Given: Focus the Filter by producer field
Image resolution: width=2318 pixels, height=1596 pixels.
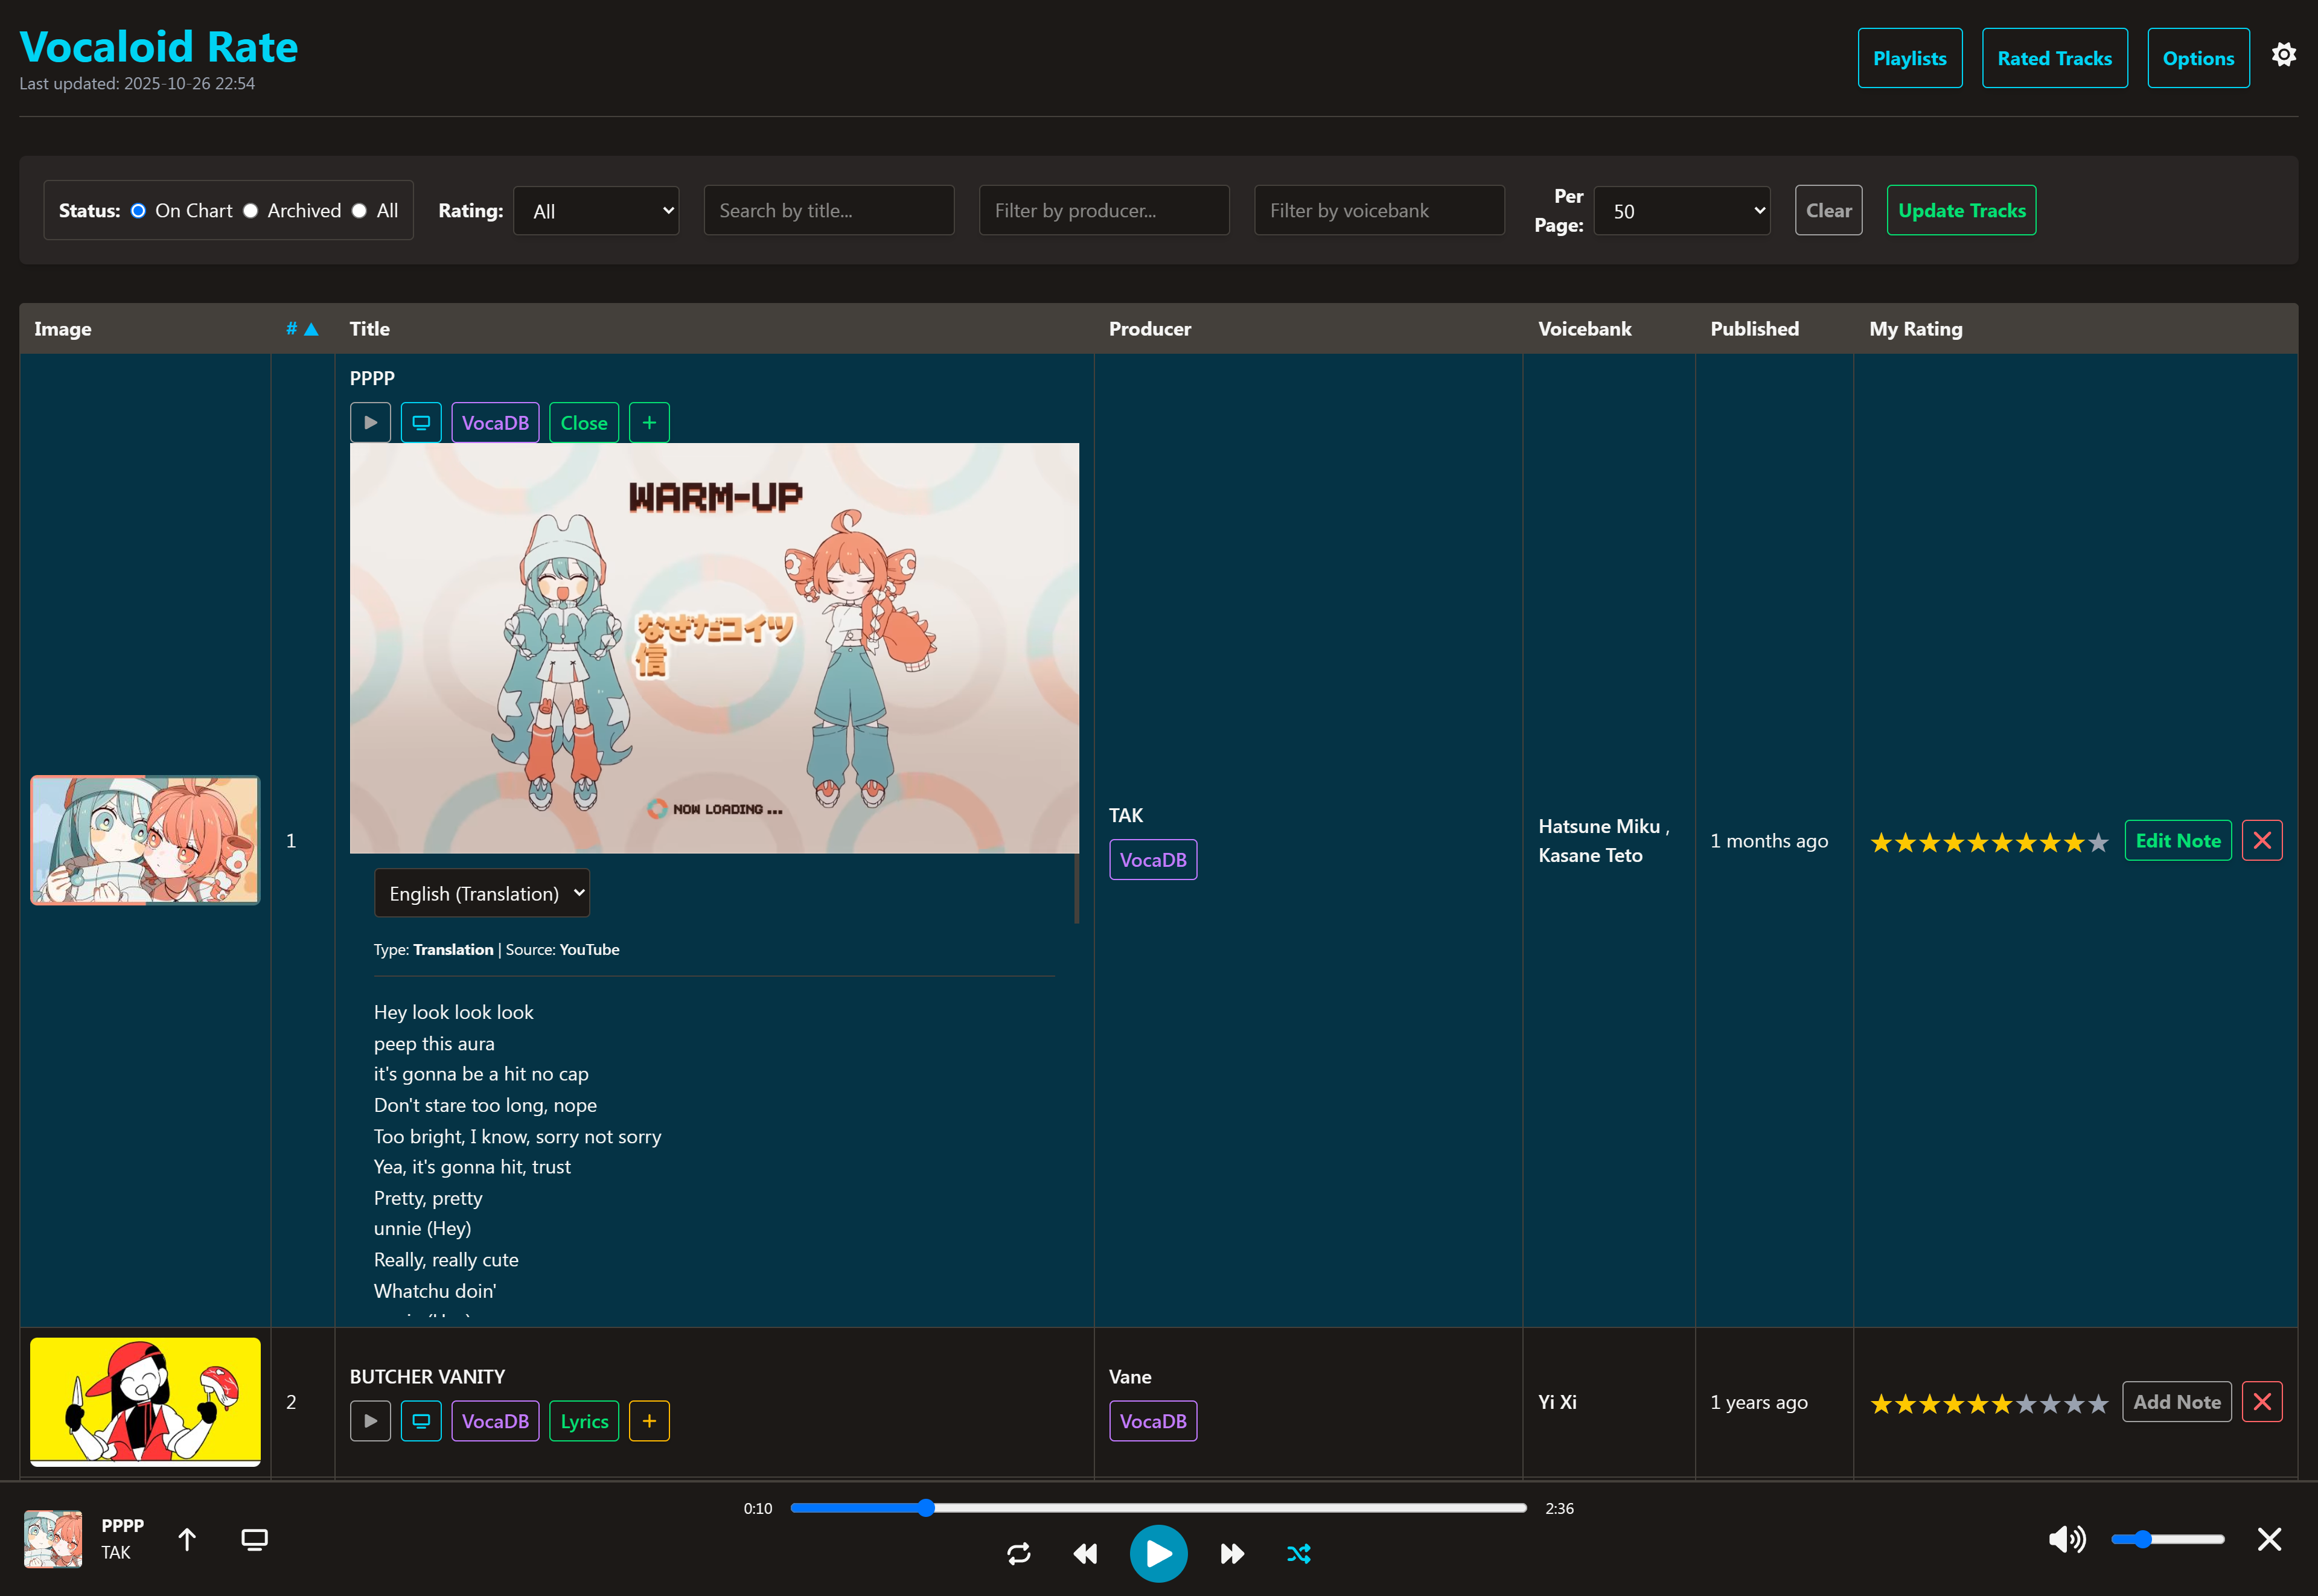Looking at the screenshot, I should pos(1104,210).
